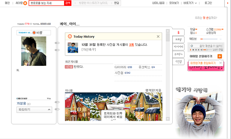Switch to the 쥬크박스 jukebox tab

179,54
